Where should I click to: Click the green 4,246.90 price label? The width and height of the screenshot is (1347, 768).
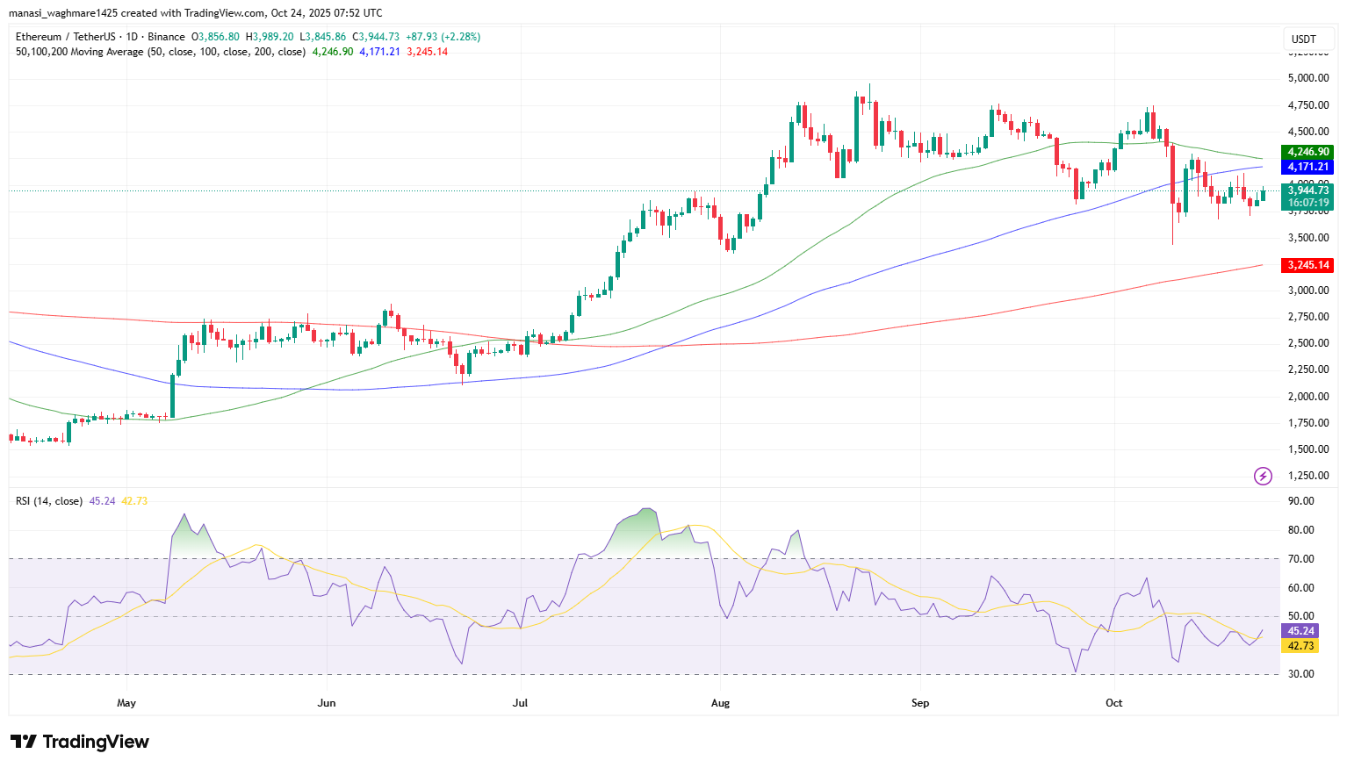1308,152
